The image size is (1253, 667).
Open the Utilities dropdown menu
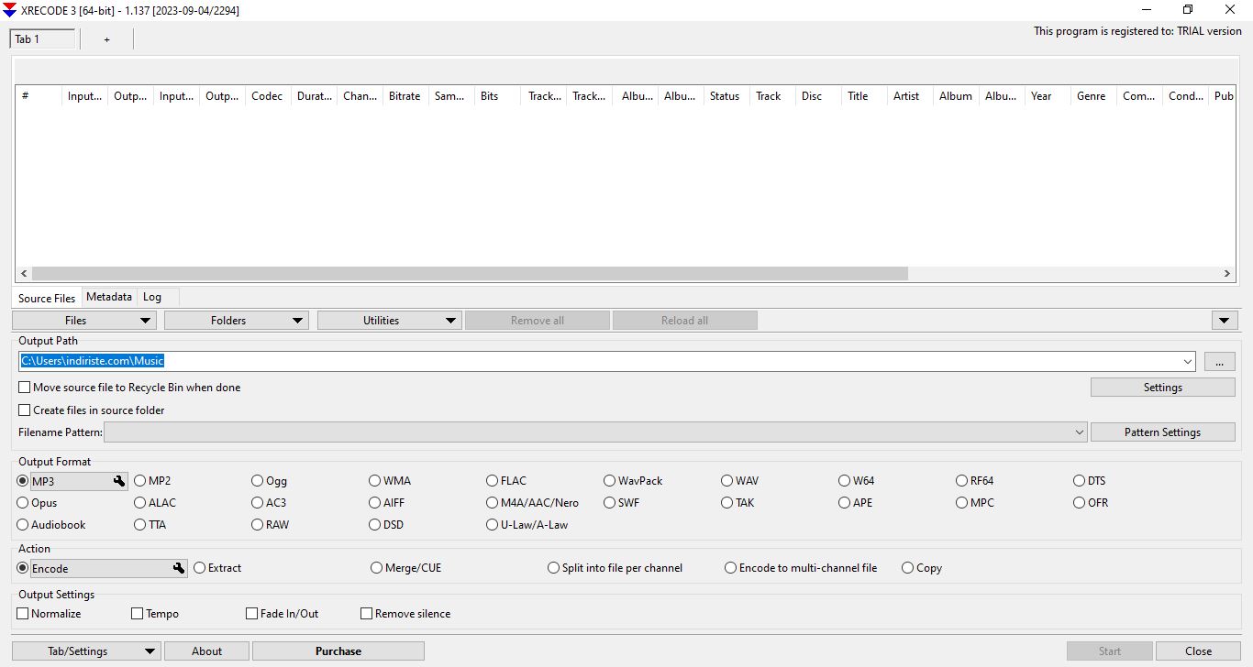[x=389, y=321]
